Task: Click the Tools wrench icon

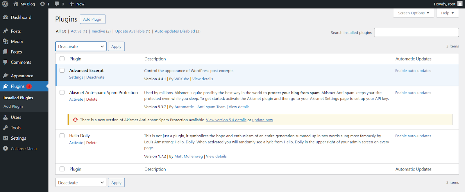Action: click(x=6, y=128)
